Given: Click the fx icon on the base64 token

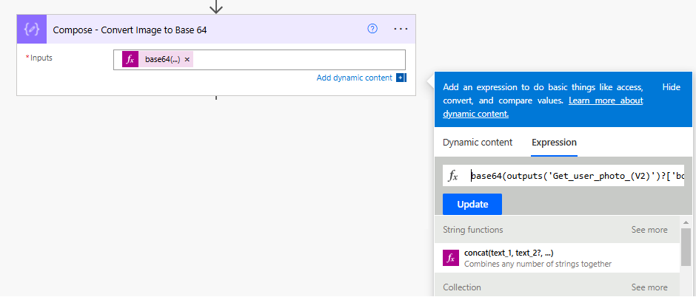Looking at the screenshot, I should tap(130, 59).
